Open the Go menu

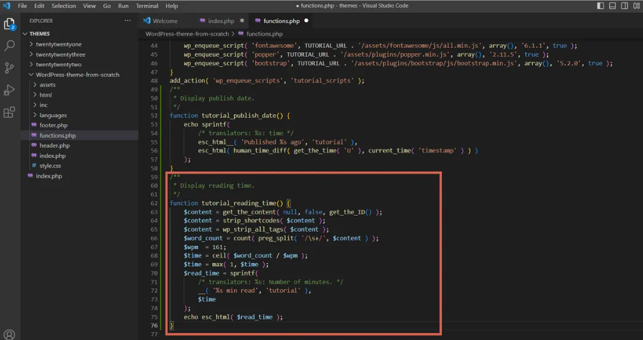coord(107,6)
